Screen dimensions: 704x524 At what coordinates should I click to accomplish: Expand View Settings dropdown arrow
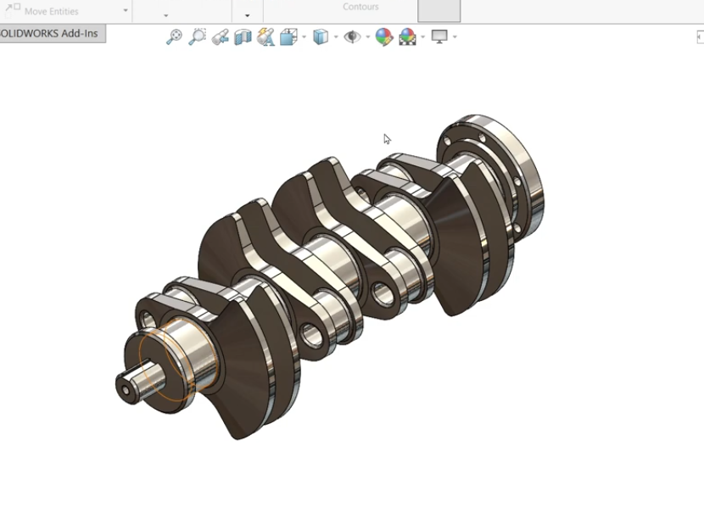point(455,36)
